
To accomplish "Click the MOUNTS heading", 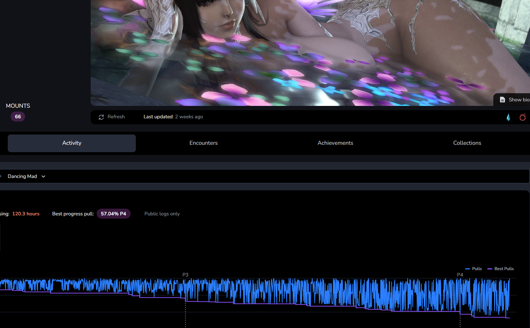I will pyautogui.click(x=18, y=106).
